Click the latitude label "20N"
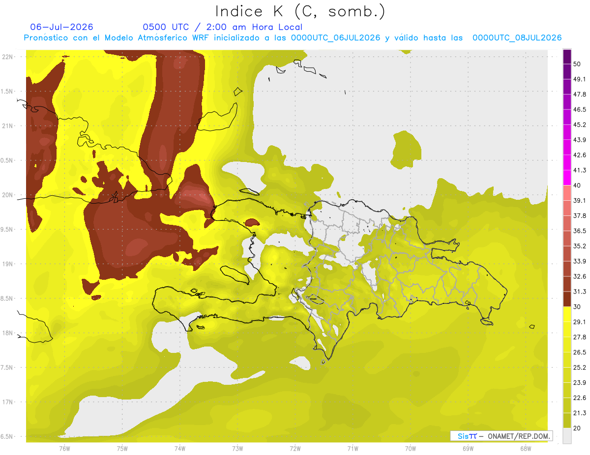This screenshot has height=455, width=590. (8, 195)
